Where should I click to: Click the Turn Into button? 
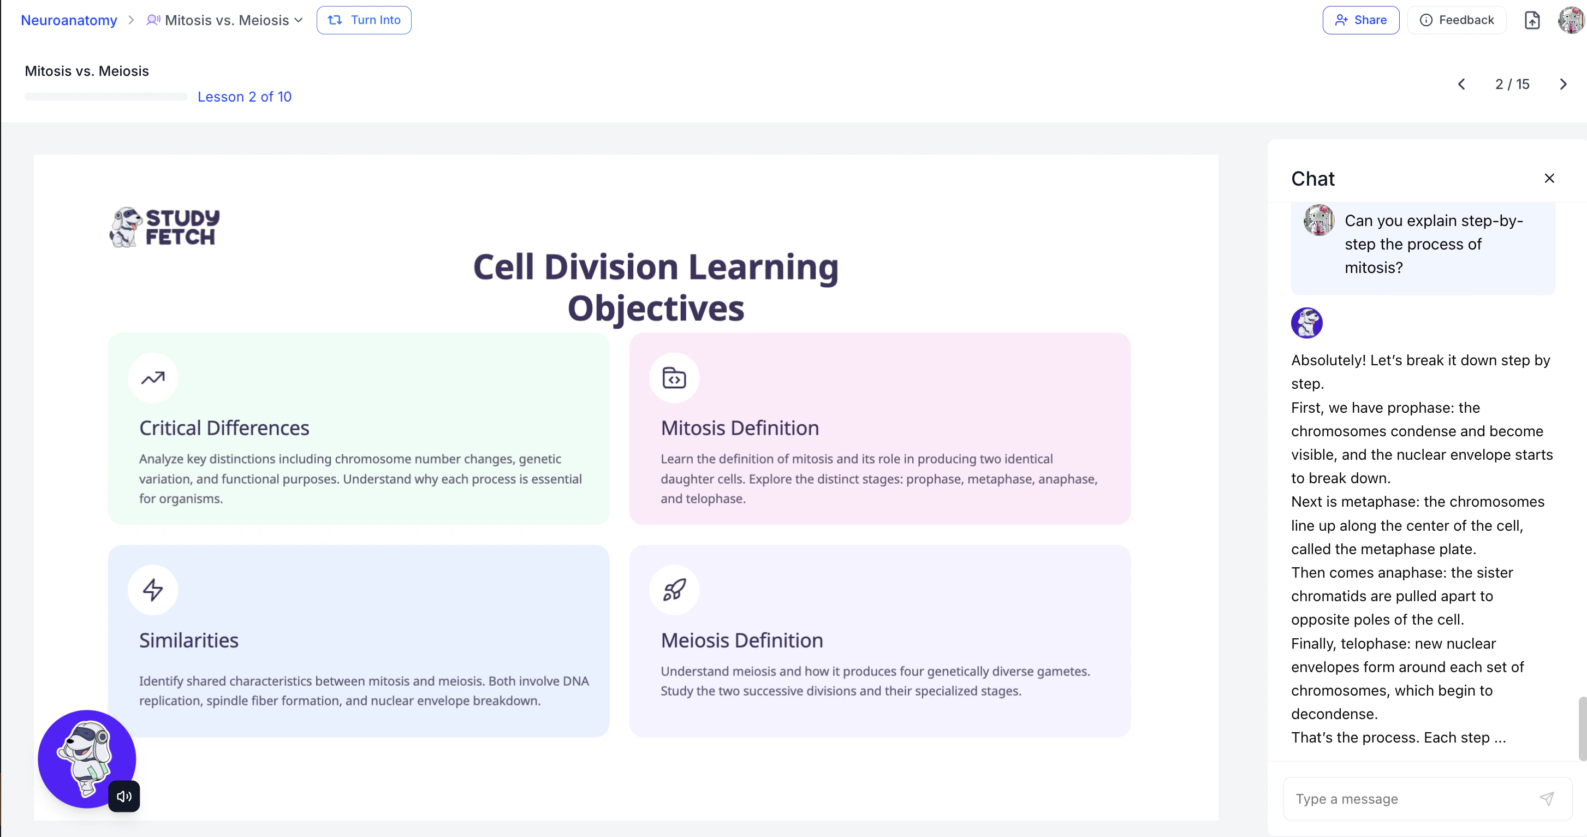364,20
